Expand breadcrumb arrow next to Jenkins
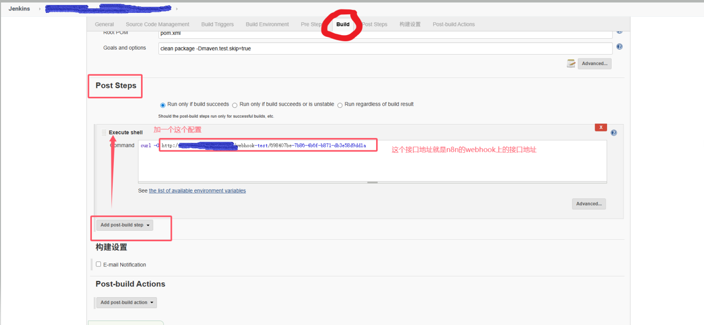The width and height of the screenshot is (704, 325). 40,9
